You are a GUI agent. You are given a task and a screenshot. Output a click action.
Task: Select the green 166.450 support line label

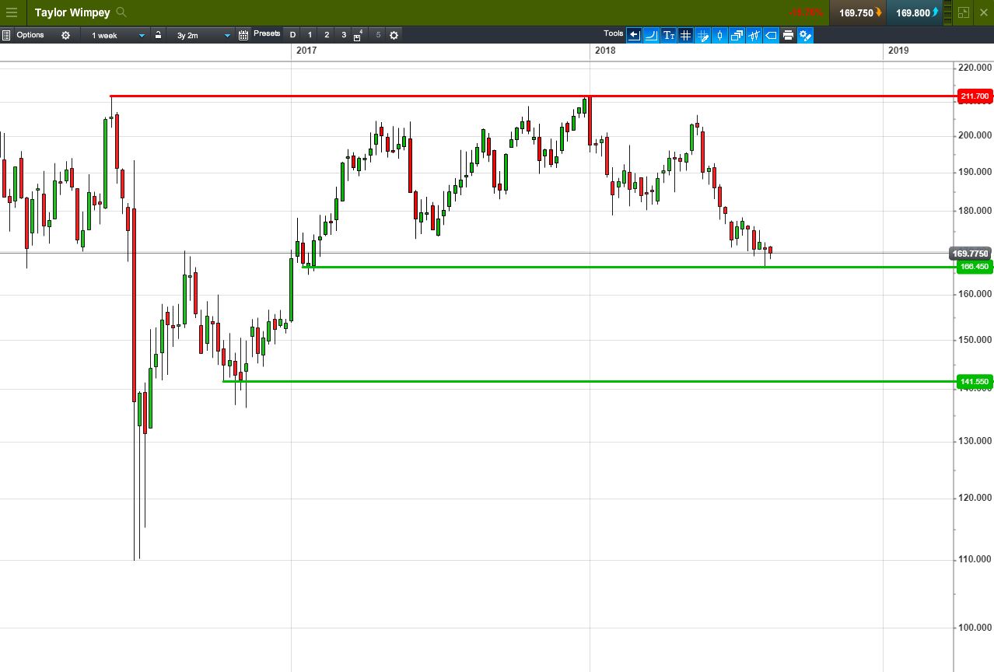click(975, 267)
